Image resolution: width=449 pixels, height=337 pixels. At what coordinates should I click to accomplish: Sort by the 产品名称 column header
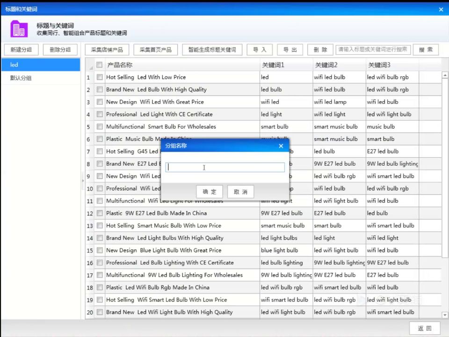point(182,65)
